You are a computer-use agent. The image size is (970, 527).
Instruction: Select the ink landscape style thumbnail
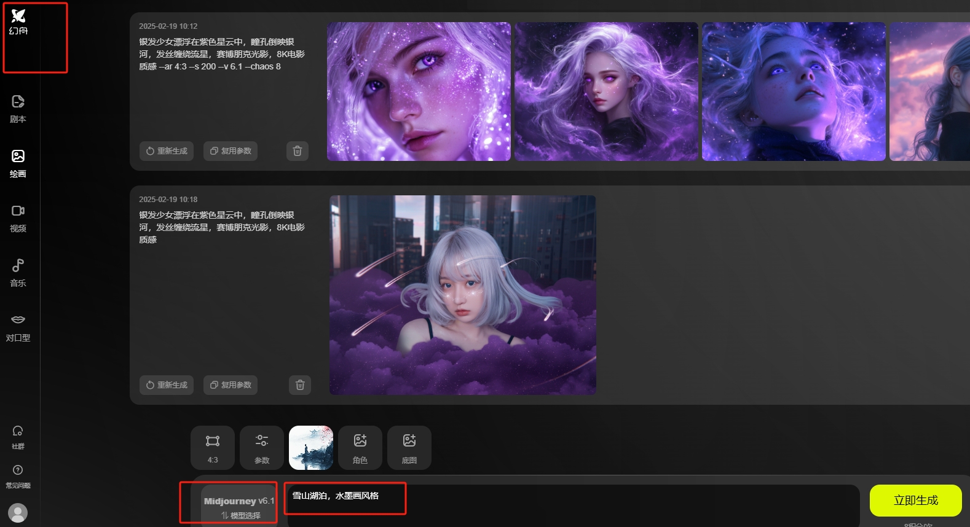311,448
